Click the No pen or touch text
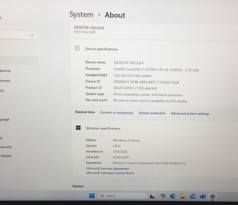This screenshot has height=205, width=238. (150, 101)
